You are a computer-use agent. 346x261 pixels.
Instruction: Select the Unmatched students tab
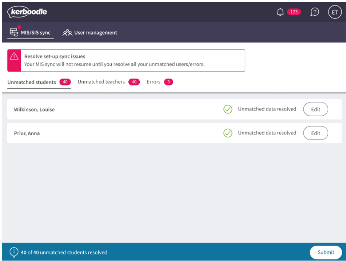click(x=39, y=82)
